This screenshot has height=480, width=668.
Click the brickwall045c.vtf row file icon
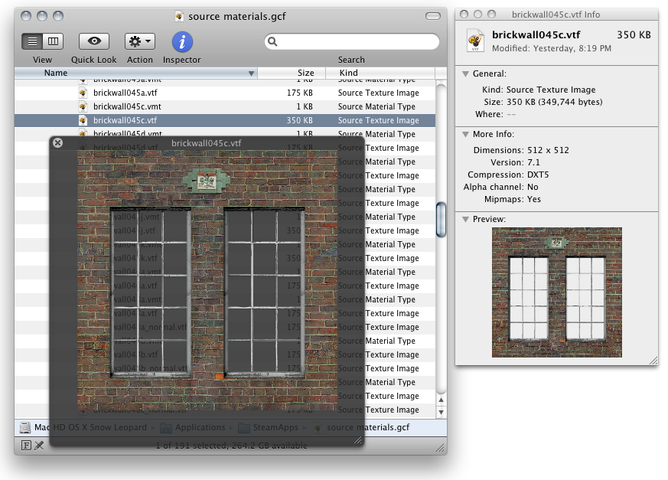(83, 120)
